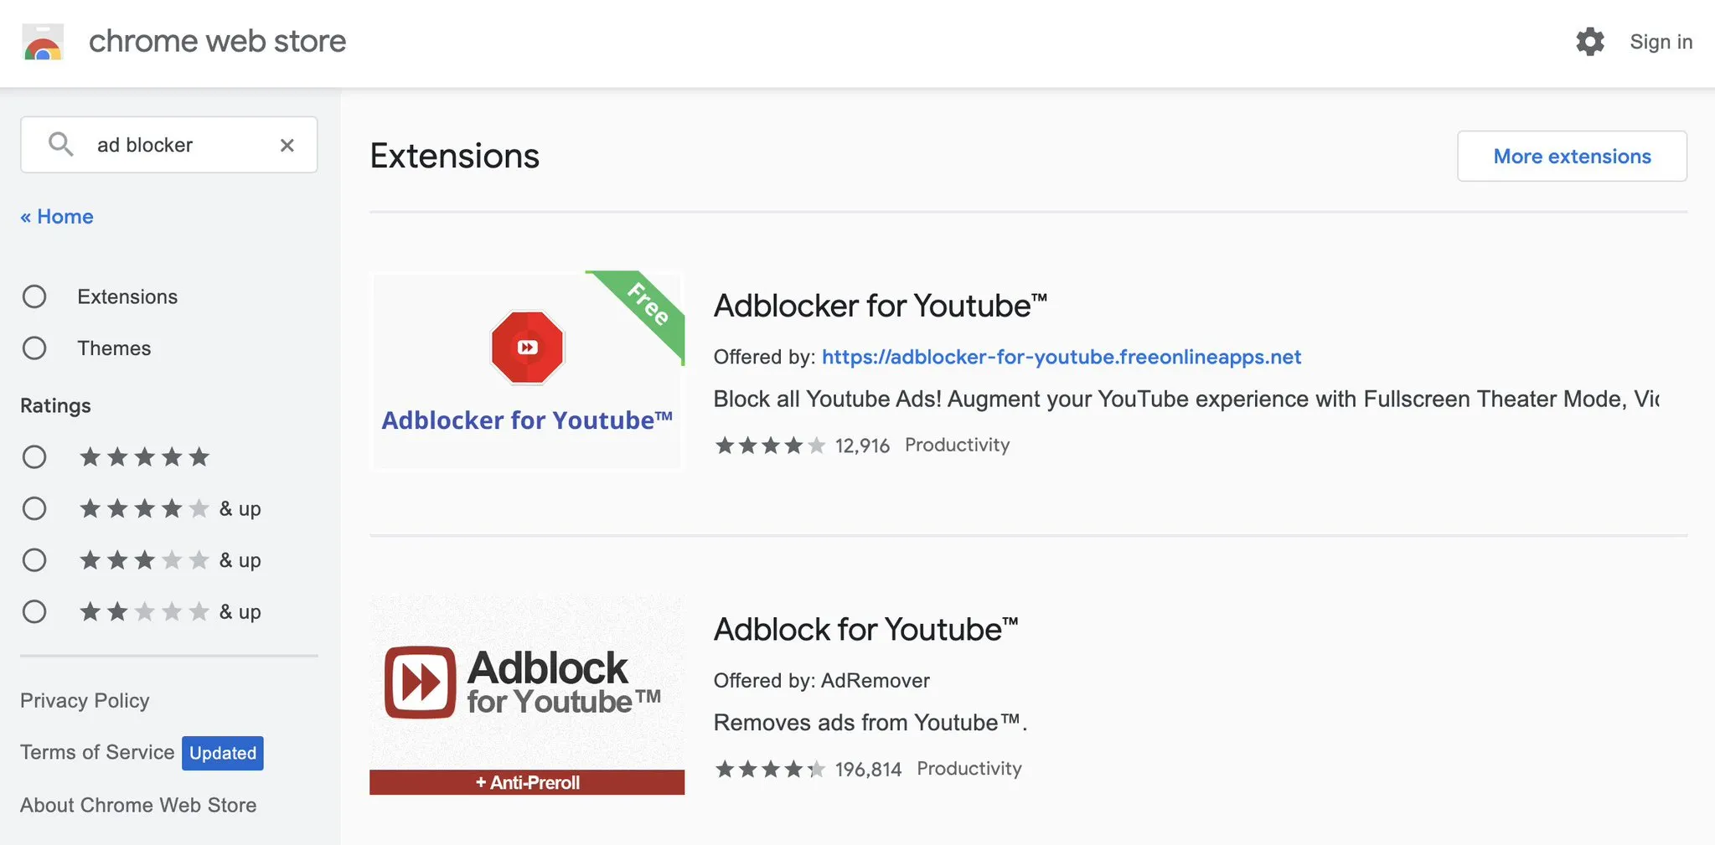This screenshot has height=845, width=1715.
Task: Open the Adblock for Youtube thumbnail image
Action: coord(527,694)
